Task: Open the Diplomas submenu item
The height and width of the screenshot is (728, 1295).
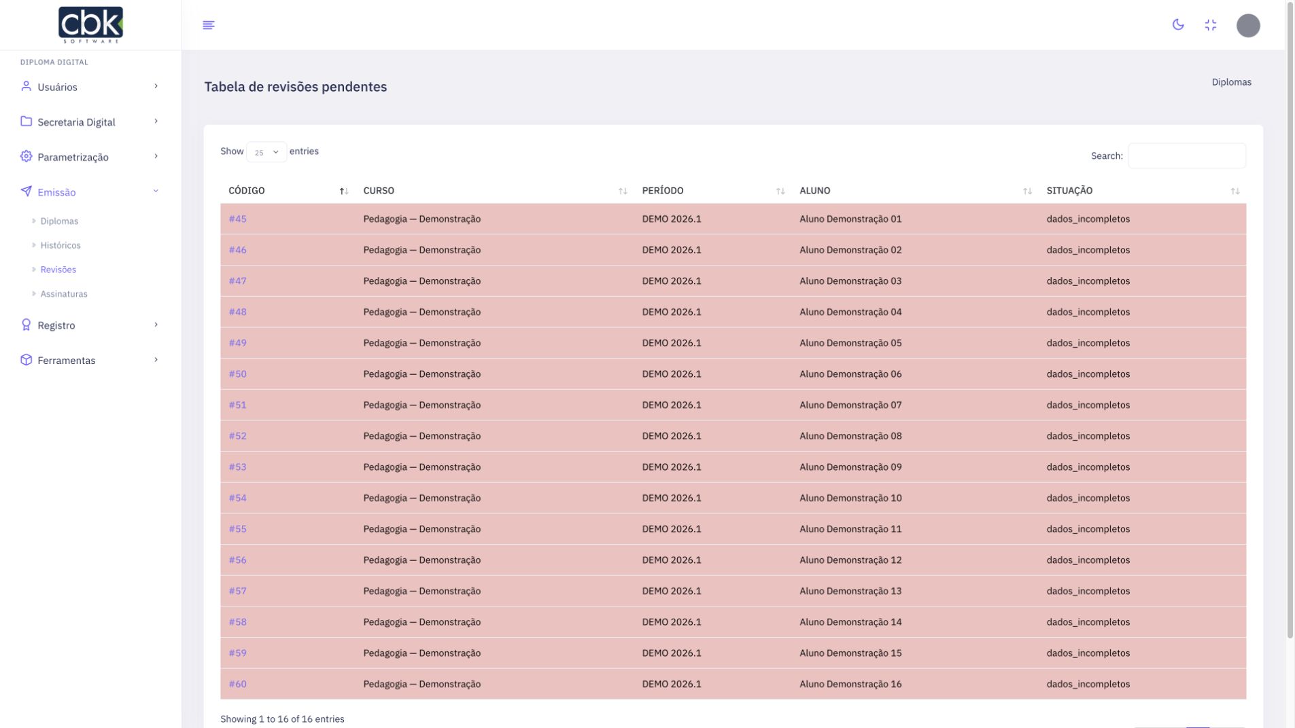Action: pyautogui.click(x=59, y=221)
